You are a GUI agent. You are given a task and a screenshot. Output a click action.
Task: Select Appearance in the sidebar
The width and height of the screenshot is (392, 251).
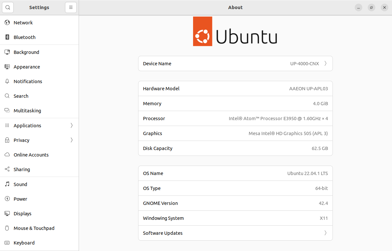pyautogui.click(x=39, y=67)
